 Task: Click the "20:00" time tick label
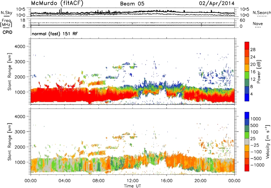pos(201,181)
